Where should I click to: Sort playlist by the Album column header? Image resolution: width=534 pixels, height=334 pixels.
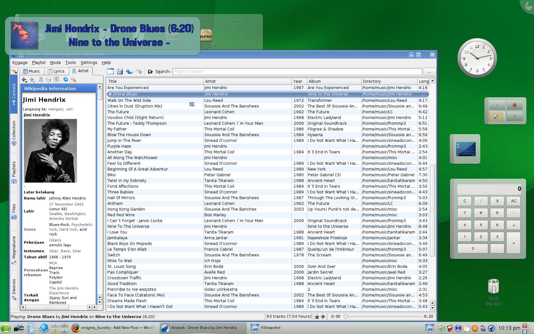coord(334,81)
